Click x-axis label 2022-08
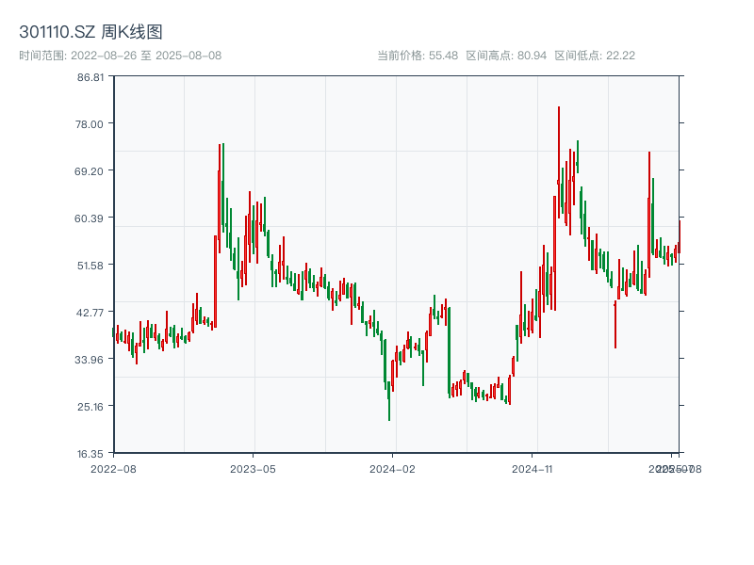The image size is (754, 565). [113, 469]
